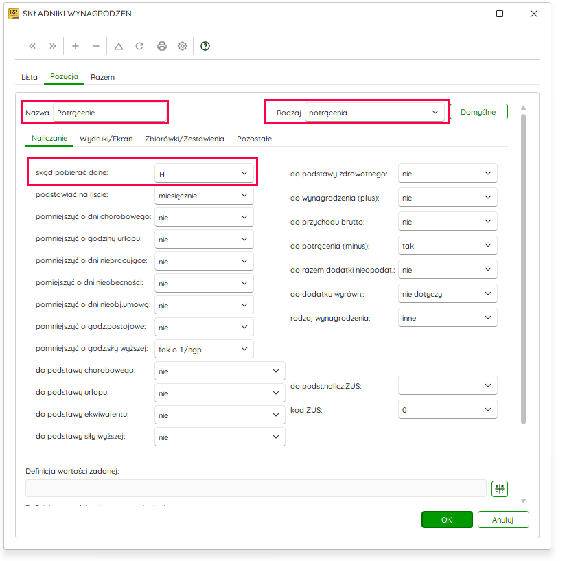
Task: Maximize the SKŁADNIKI WYNAGRODZEŃ window
Action: coord(499,14)
